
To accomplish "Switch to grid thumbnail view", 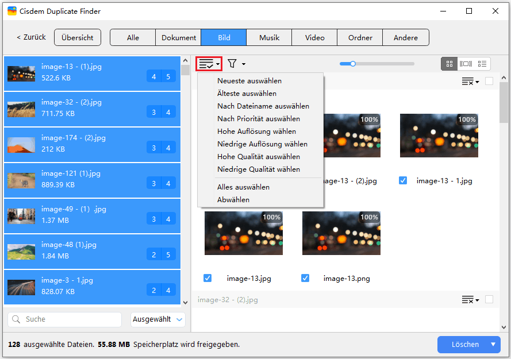I will (x=449, y=64).
